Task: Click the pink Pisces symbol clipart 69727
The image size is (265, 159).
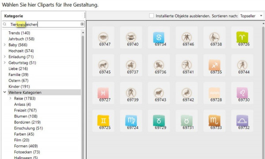Action: 103,93
